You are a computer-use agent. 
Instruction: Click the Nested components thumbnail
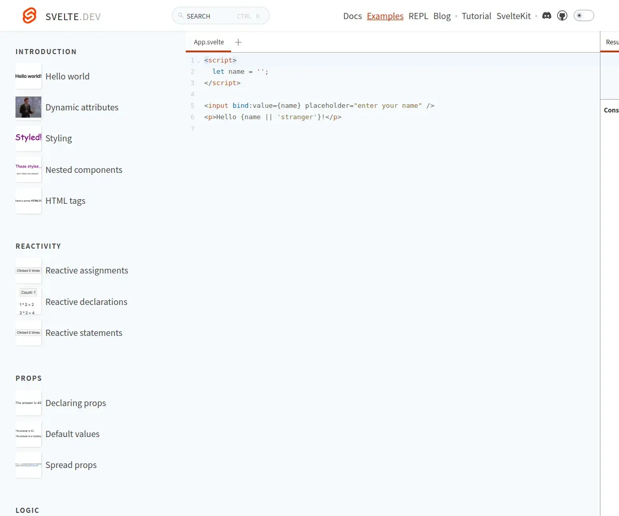pos(28,170)
